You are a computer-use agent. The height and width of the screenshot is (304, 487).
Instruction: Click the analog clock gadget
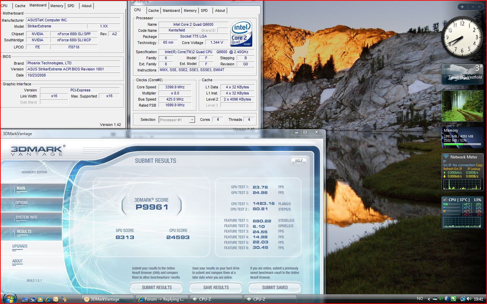[x=462, y=37]
